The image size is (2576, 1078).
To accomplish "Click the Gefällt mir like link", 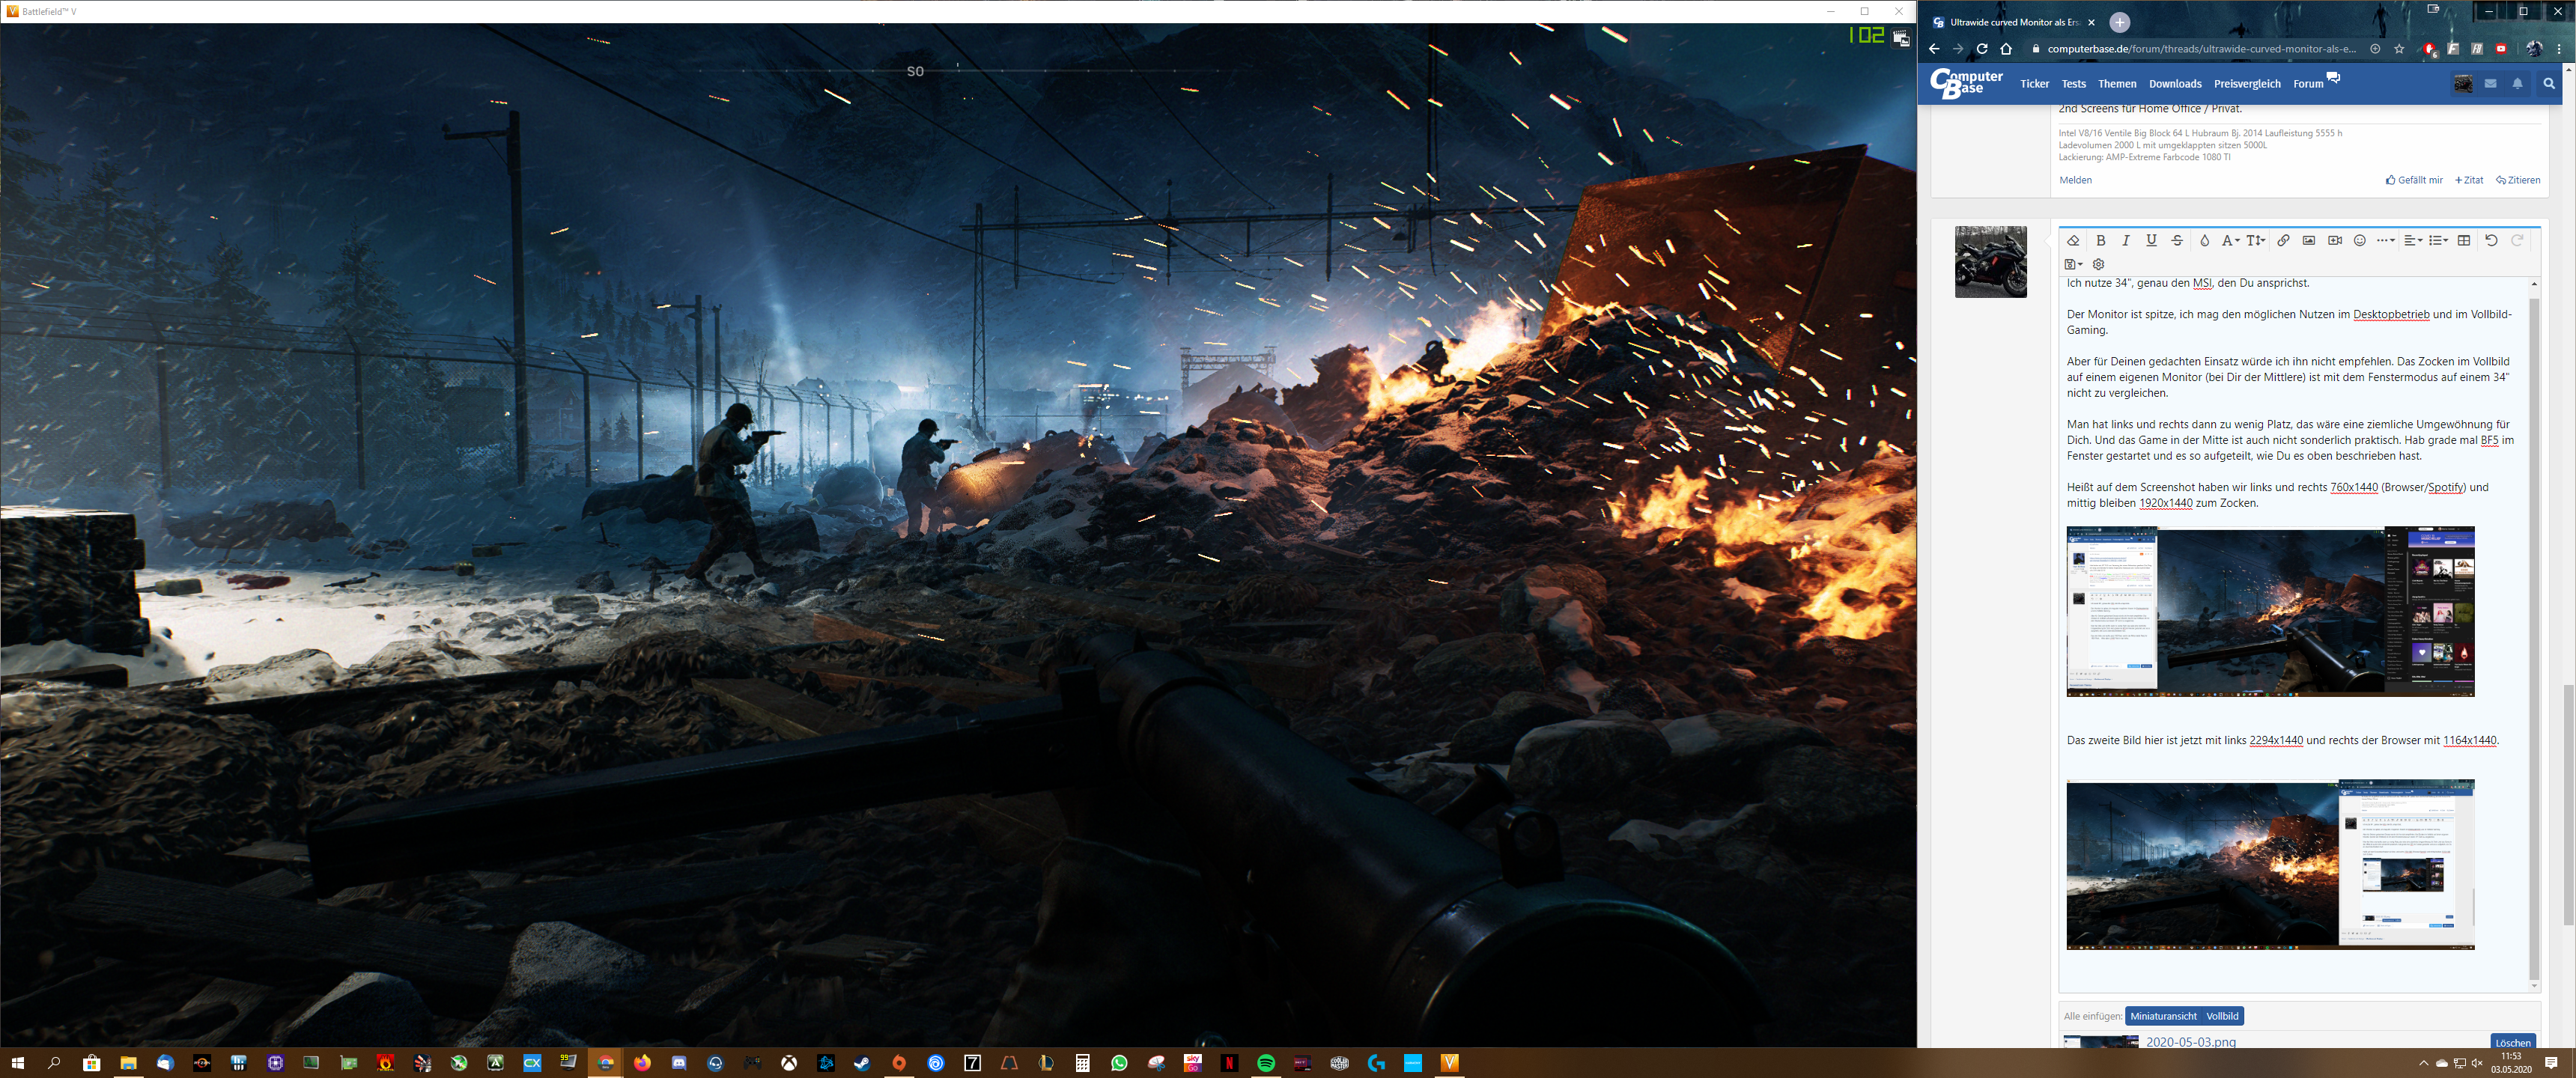I will (2414, 180).
